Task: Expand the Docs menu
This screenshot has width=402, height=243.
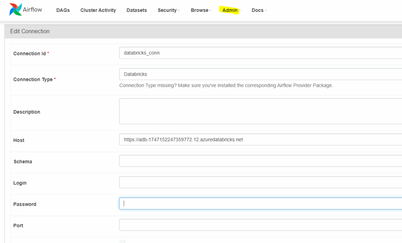Action: (x=259, y=10)
